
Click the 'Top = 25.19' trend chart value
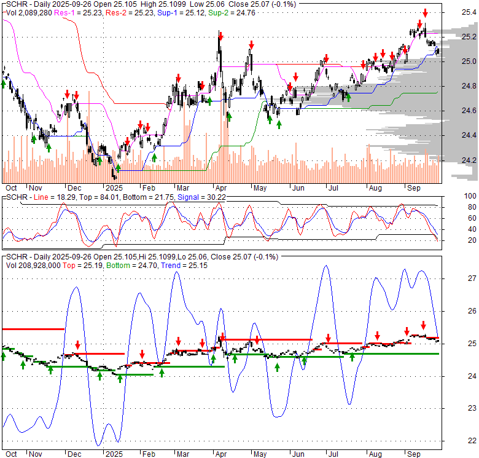point(83,266)
